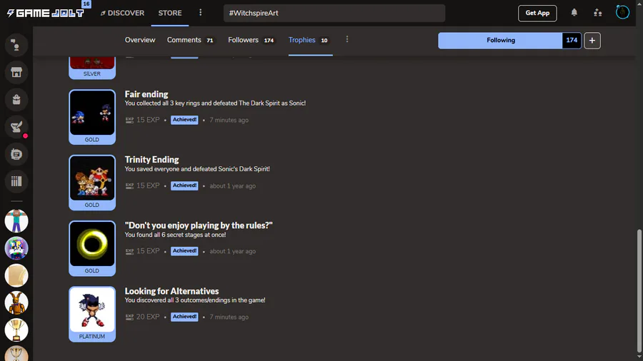Viewport: 643px width, 361px height.
Task: Open the colorful round community avatar
Action: tap(16, 248)
